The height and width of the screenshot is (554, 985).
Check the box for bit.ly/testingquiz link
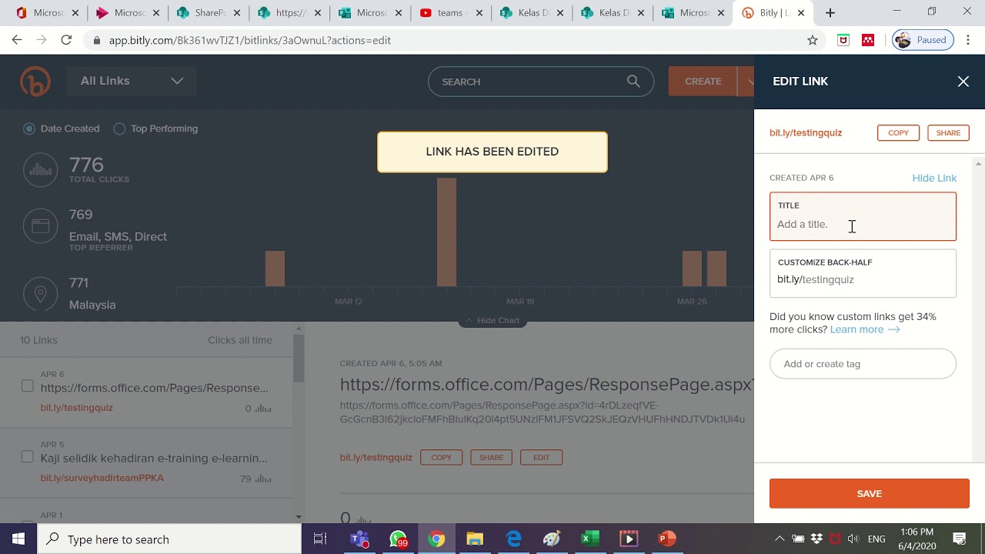28,386
